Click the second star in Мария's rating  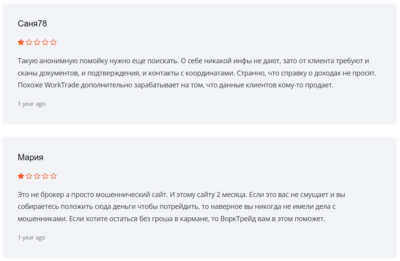tap(29, 176)
